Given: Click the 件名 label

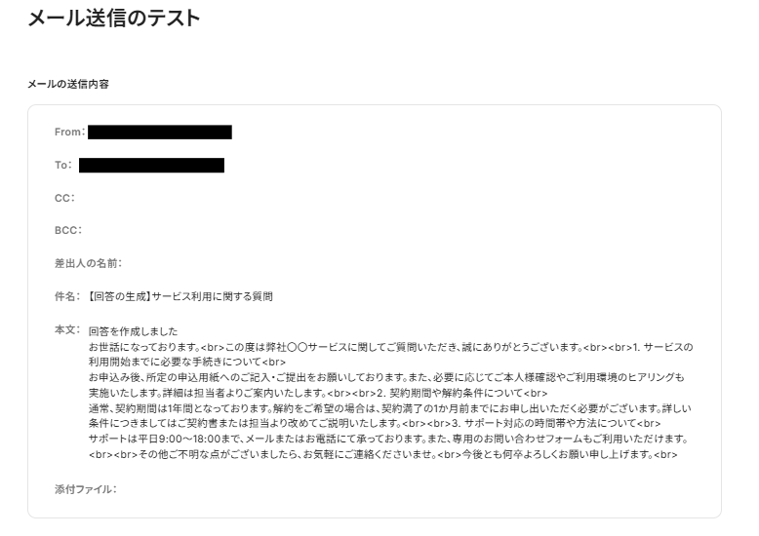Looking at the screenshot, I should pyautogui.click(x=67, y=296).
